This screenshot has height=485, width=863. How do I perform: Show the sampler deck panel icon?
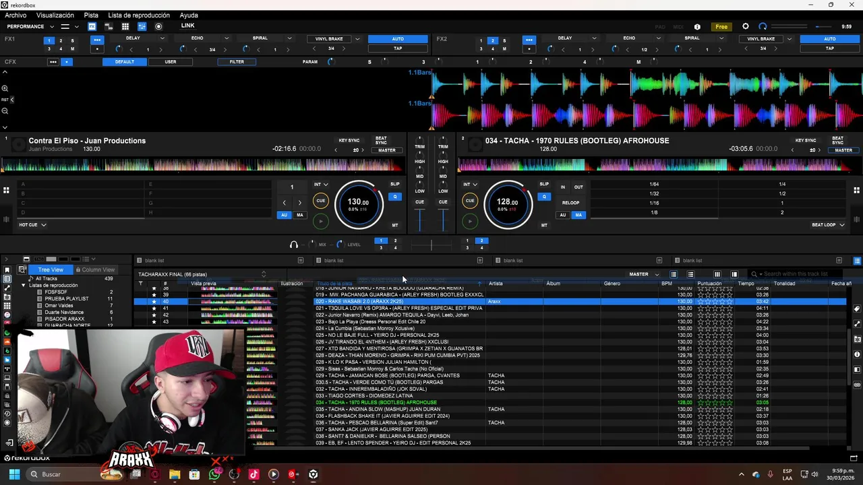click(109, 26)
